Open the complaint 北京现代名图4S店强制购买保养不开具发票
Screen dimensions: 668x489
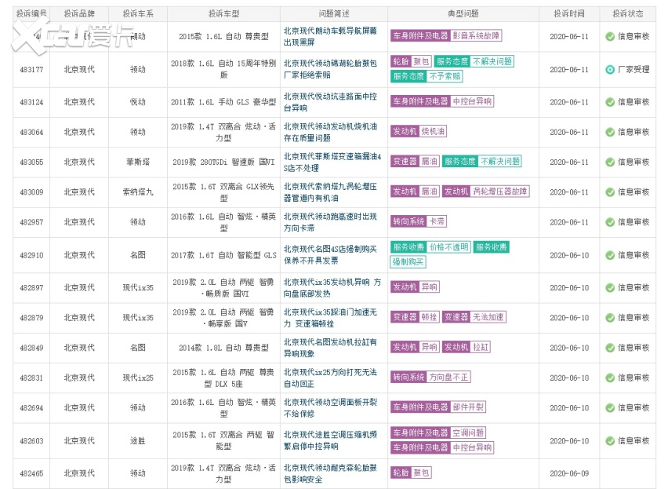(x=330, y=254)
